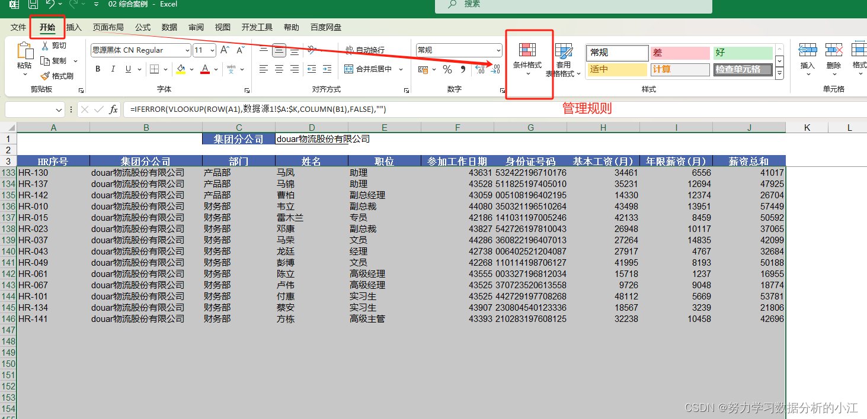The height and width of the screenshot is (419, 867).
Task: Click the borders grid icon
Action: [154, 69]
